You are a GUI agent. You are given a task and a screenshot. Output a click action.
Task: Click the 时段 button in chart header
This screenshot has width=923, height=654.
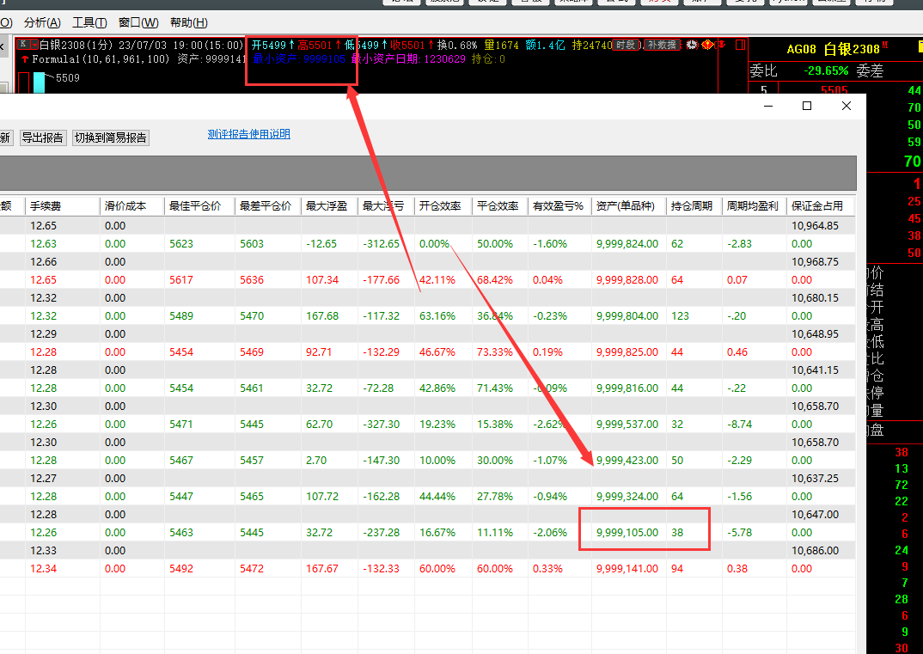click(626, 45)
